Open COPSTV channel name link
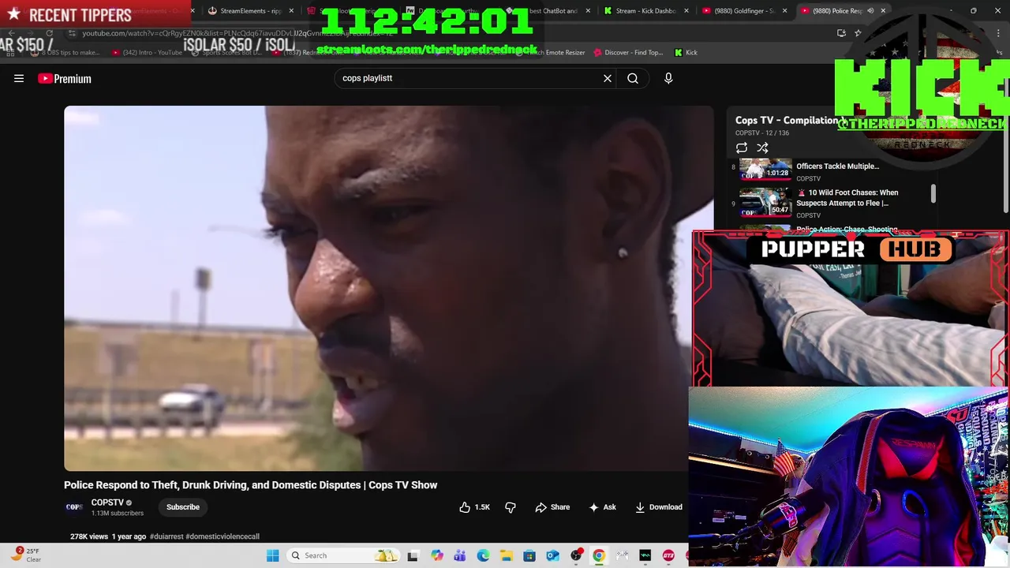 [107, 503]
